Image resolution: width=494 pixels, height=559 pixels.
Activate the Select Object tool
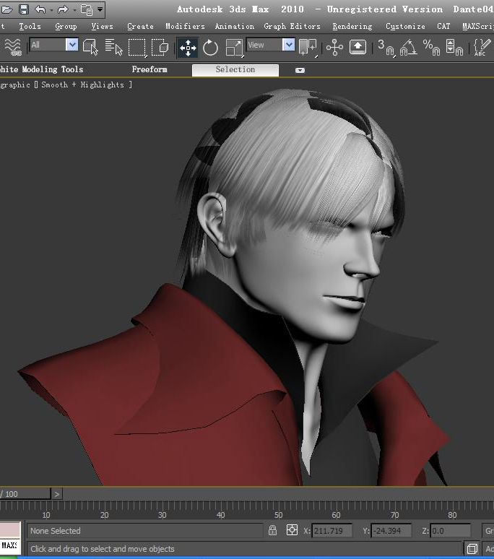[90, 47]
